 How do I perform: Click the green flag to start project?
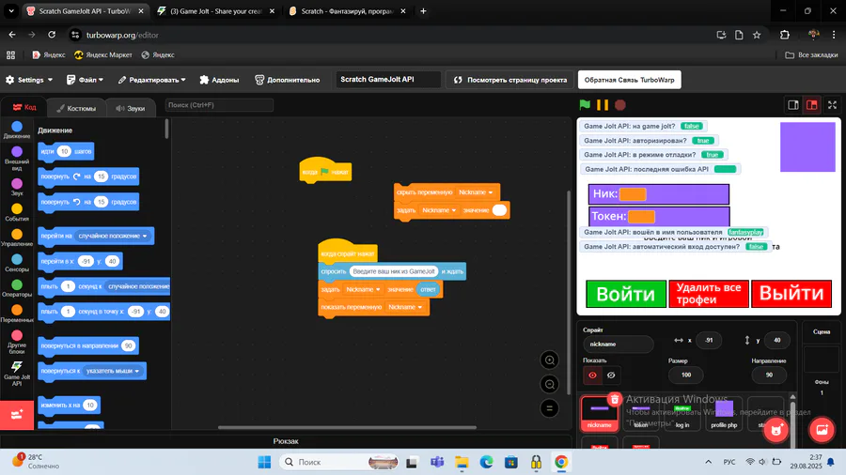(585, 104)
